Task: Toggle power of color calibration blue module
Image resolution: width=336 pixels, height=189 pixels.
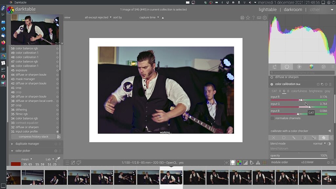Action: click(x=271, y=84)
